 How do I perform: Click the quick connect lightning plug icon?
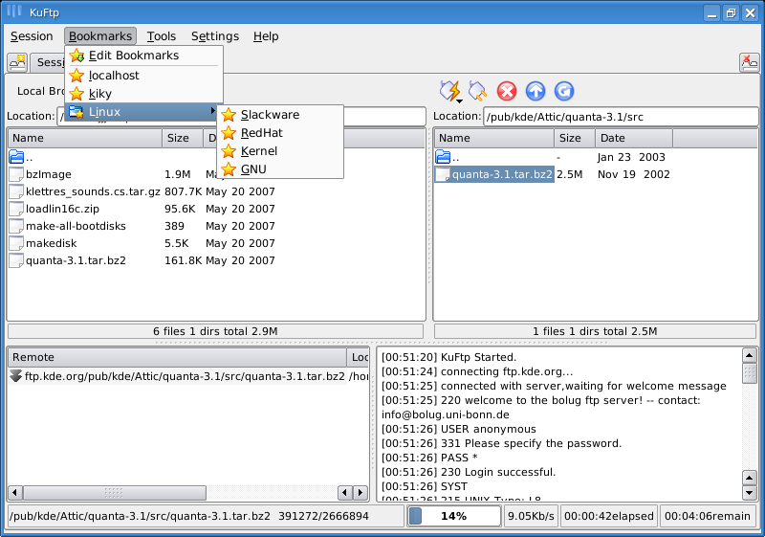[x=449, y=91]
